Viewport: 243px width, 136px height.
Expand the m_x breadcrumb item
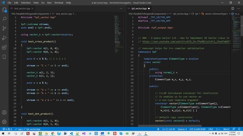click(x=235, y=14)
